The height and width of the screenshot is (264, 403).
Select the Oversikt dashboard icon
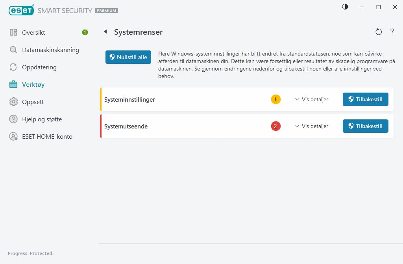pyautogui.click(x=12, y=32)
